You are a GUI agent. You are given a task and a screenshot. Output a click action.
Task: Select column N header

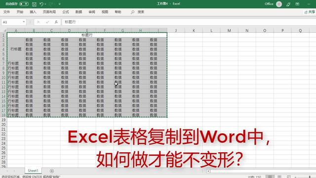click(x=247, y=31)
